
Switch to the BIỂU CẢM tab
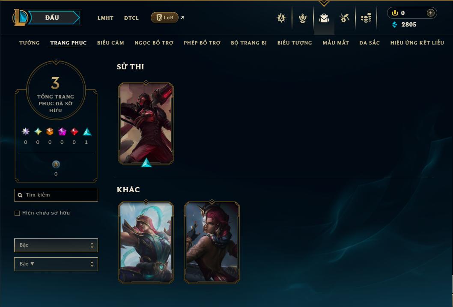[110, 43]
